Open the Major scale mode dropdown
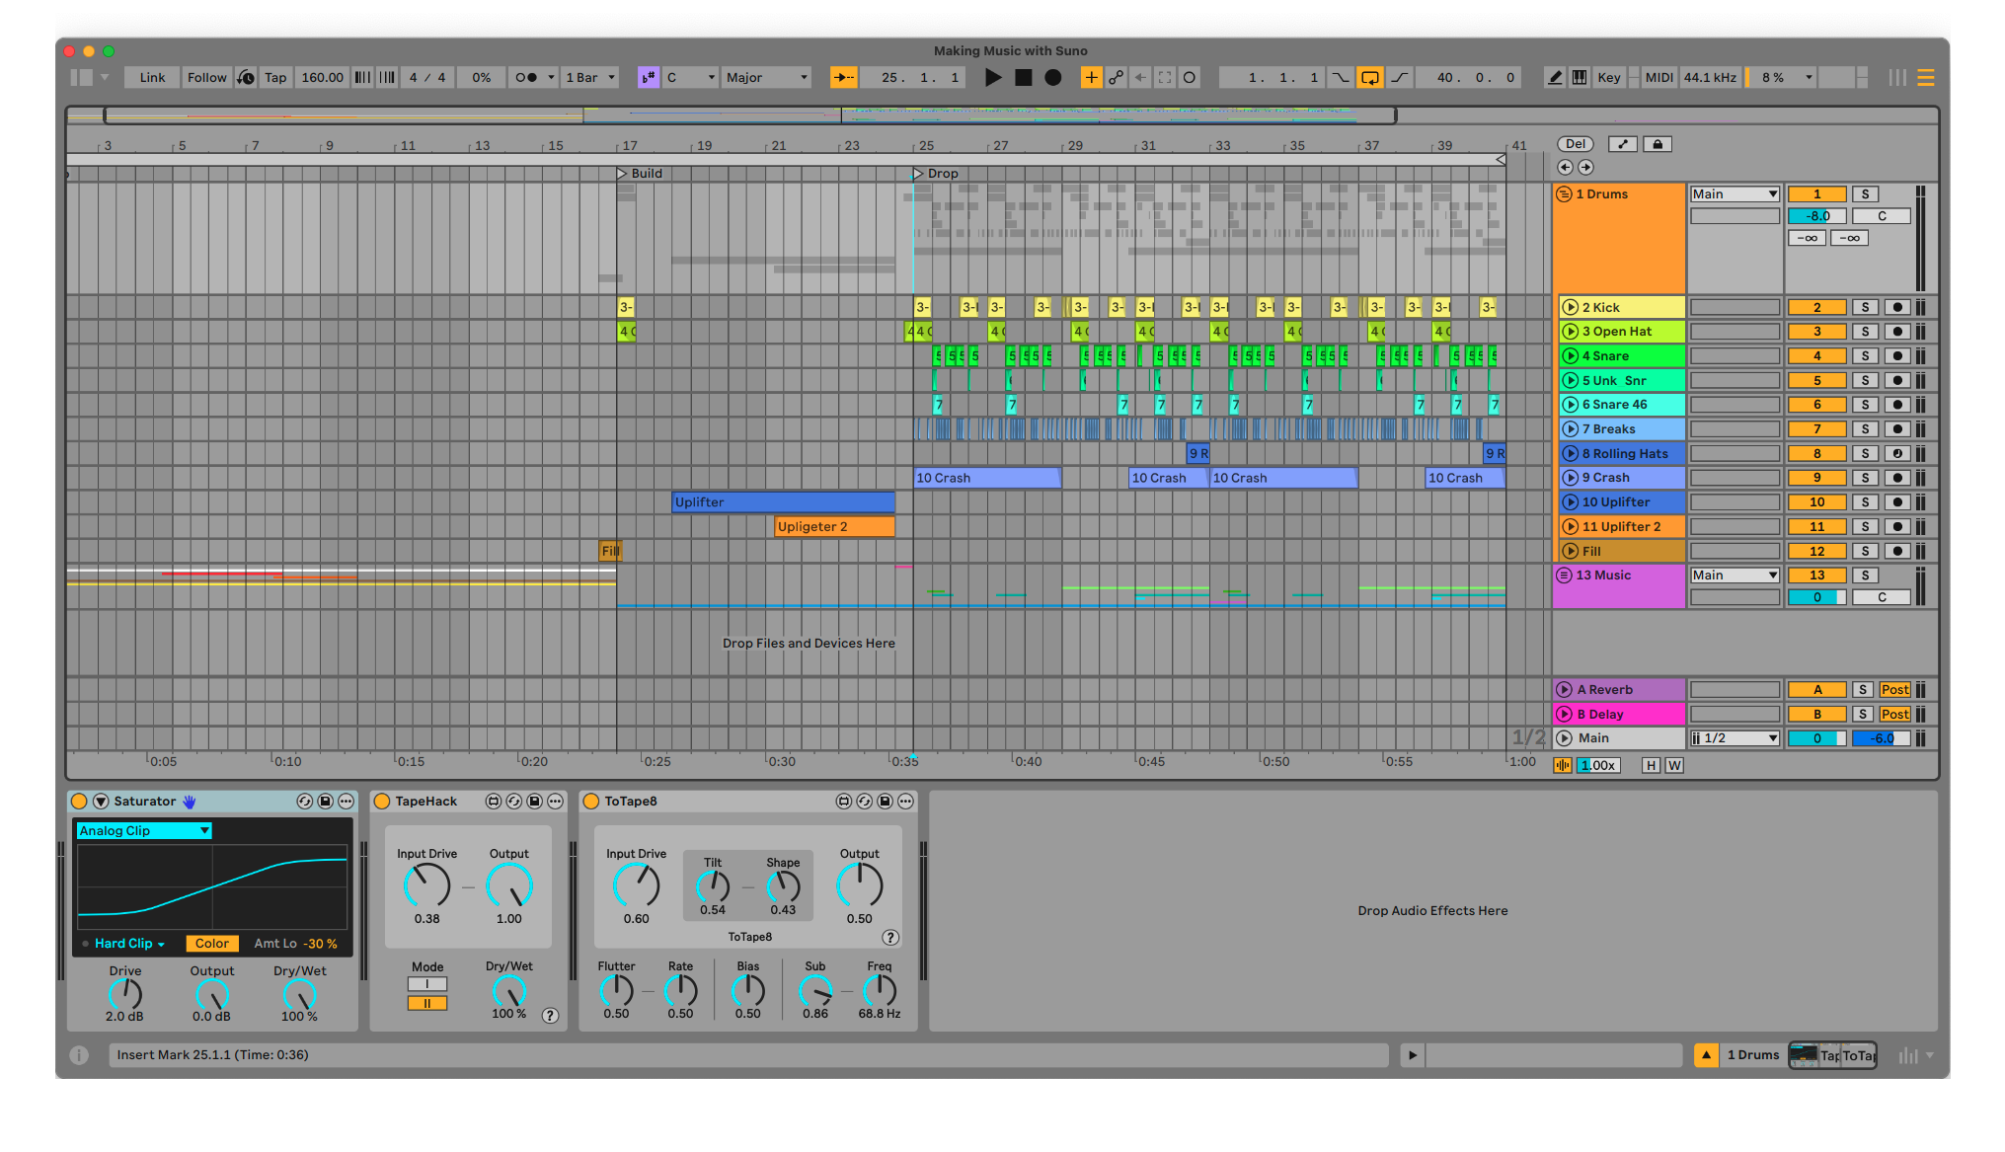 [766, 77]
